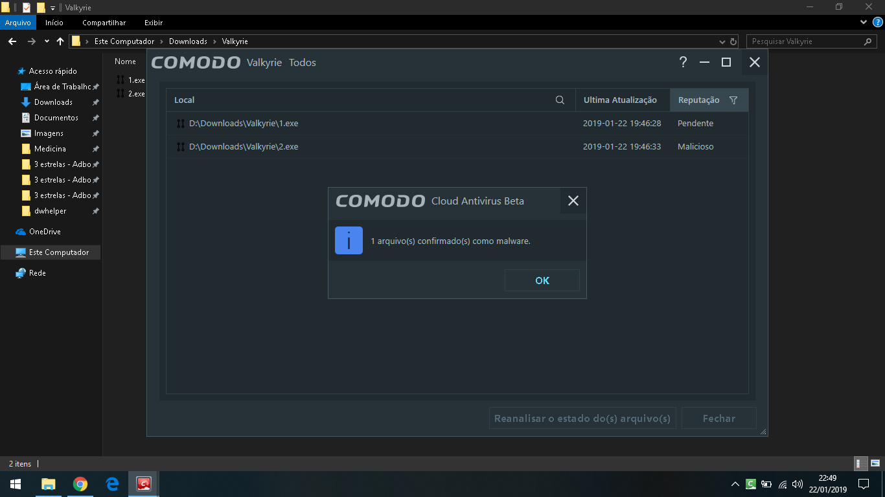
Task: Click the Reputação column header label
Action: (x=698, y=100)
